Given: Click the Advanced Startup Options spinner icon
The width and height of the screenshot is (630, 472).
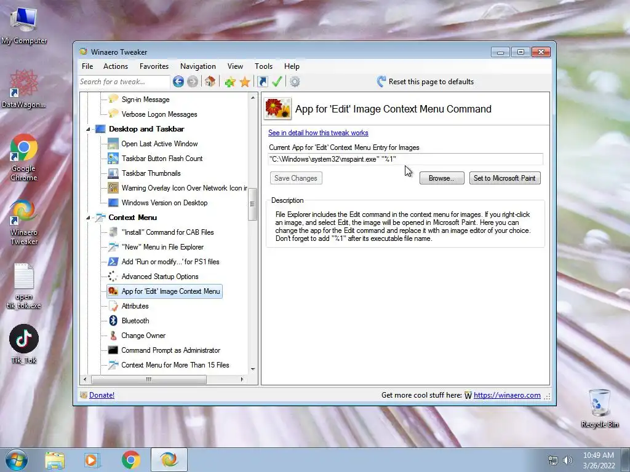Looking at the screenshot, I should pyautogui.click(x=113, y=277).
